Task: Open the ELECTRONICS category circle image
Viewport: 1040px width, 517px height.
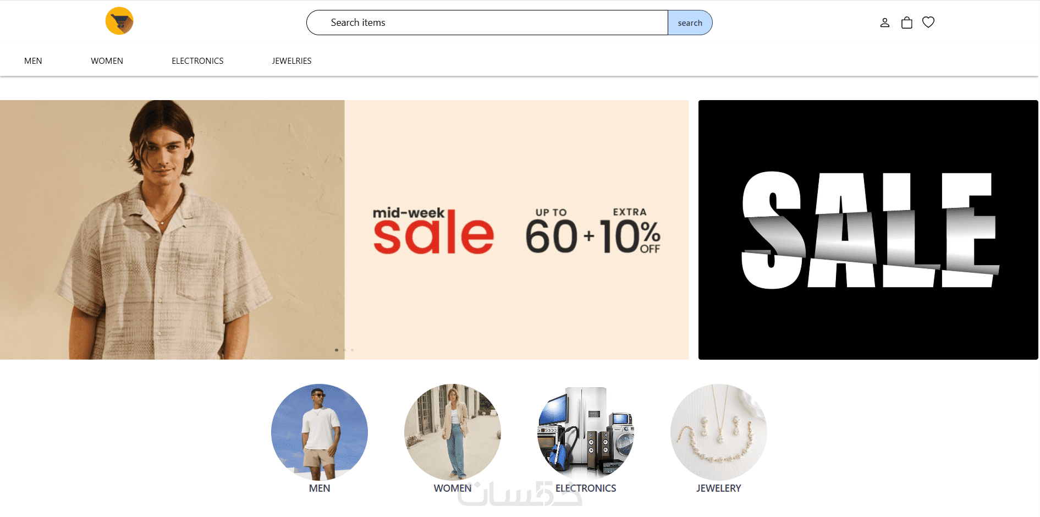Action: [586, 432]
